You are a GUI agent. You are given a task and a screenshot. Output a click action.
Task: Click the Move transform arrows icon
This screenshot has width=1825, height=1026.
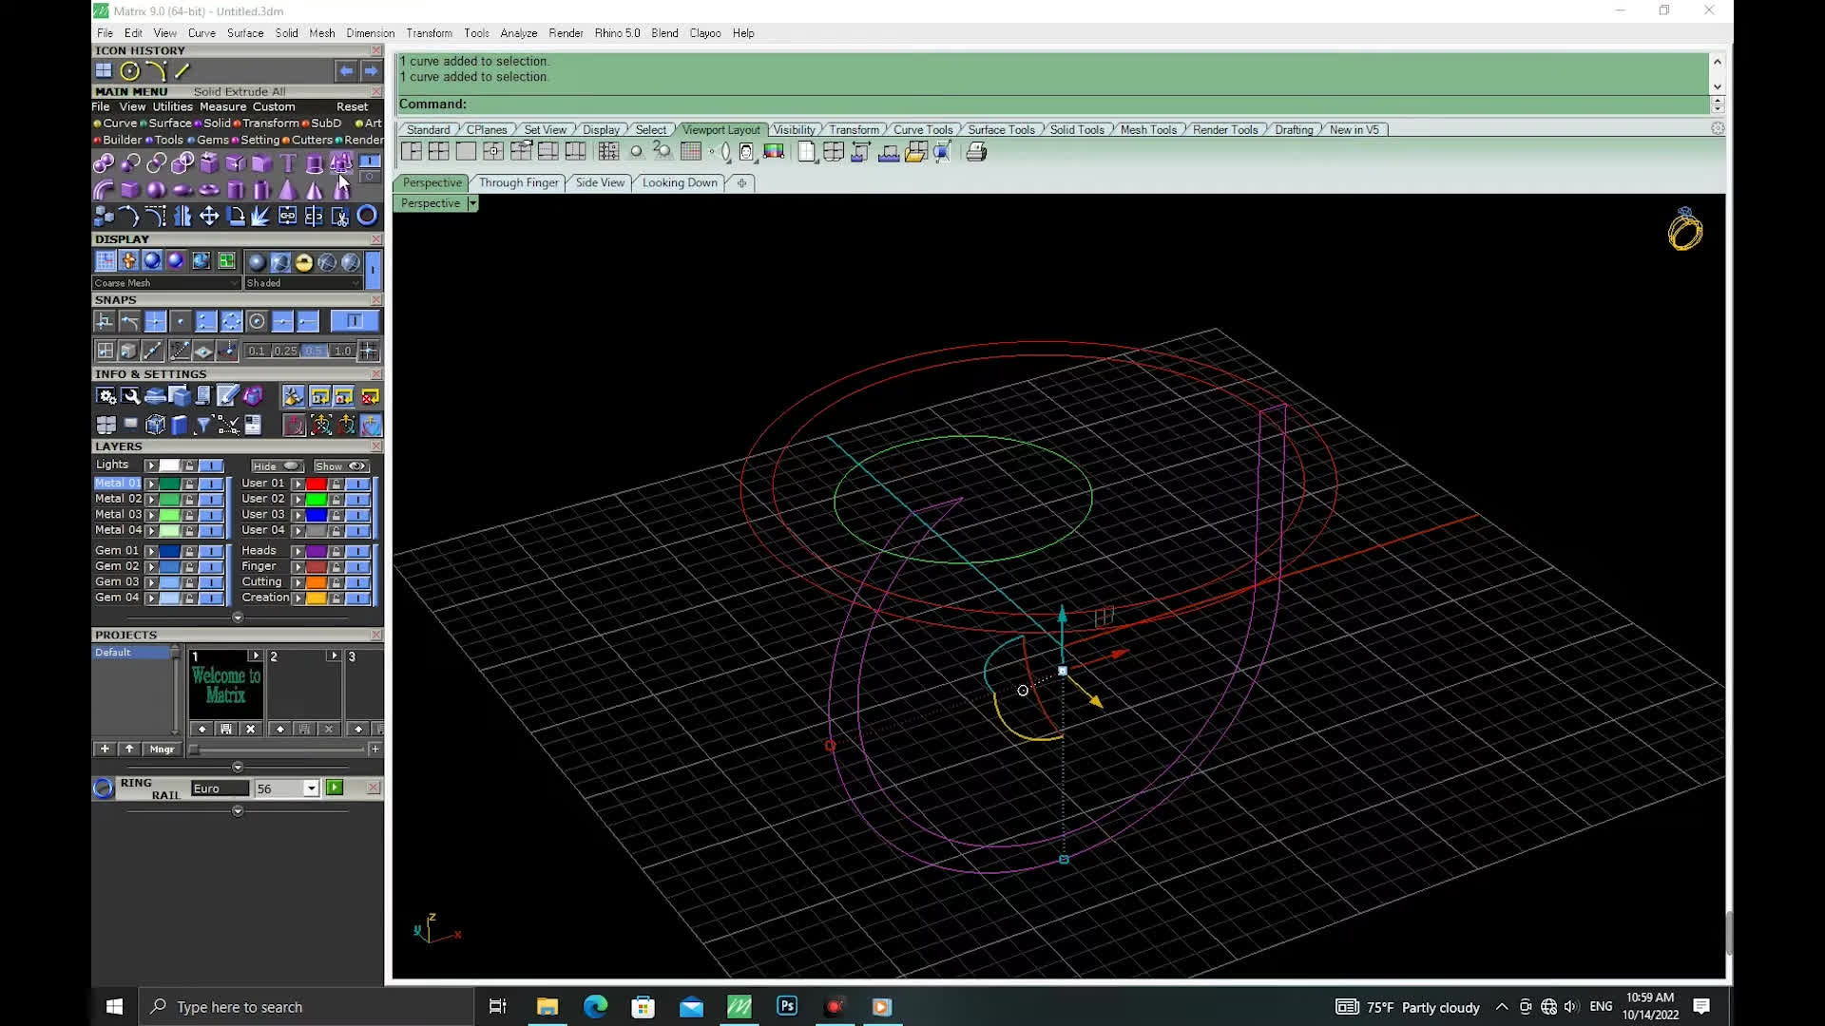(209, 216)
